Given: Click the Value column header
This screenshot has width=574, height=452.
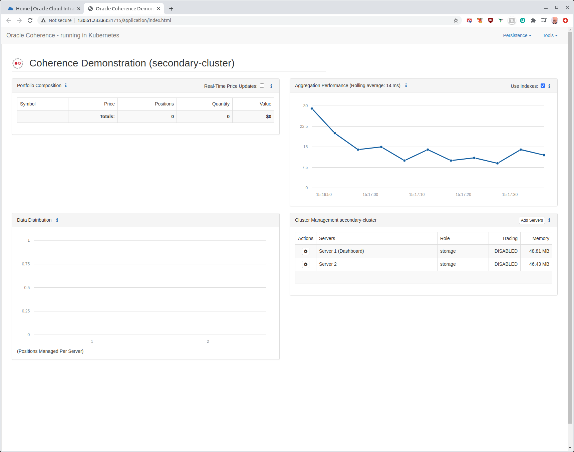Looking at the screenshot, I should (x=253, y=104).
